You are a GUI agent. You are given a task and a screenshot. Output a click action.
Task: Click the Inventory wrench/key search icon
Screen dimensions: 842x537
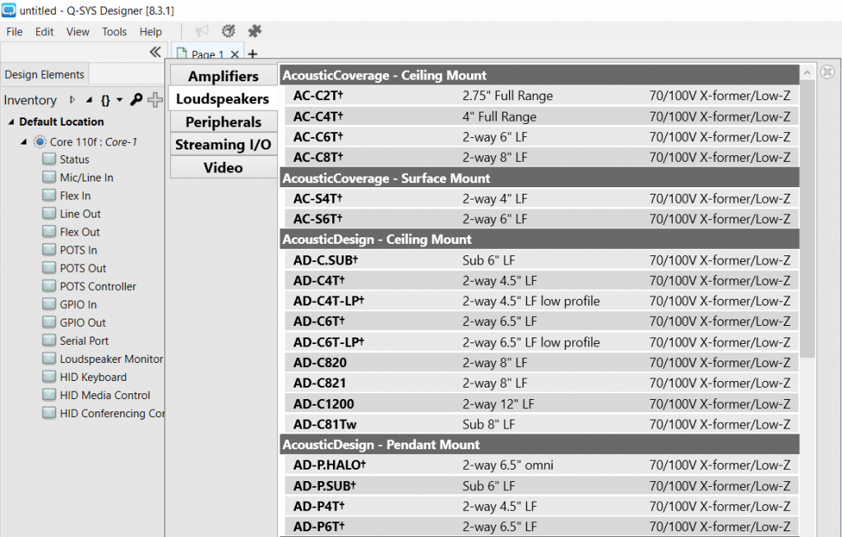point(136,99)
